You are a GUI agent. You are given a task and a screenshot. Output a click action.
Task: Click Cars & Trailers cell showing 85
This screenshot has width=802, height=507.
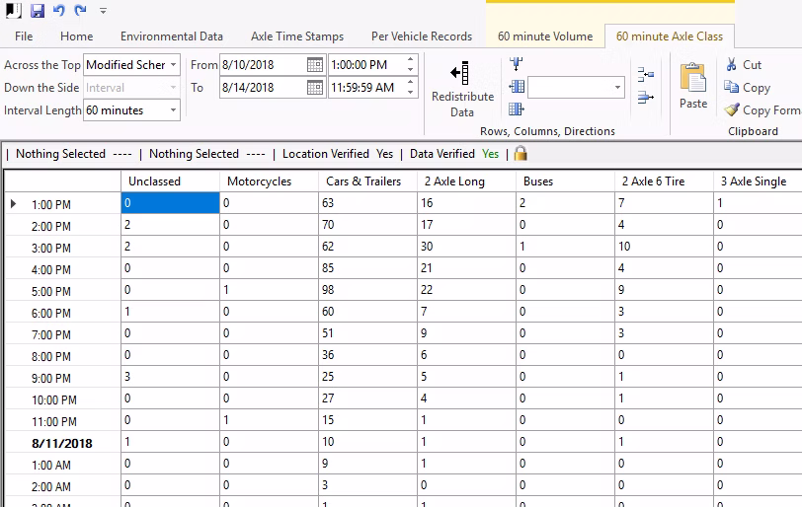click(367, 268)
